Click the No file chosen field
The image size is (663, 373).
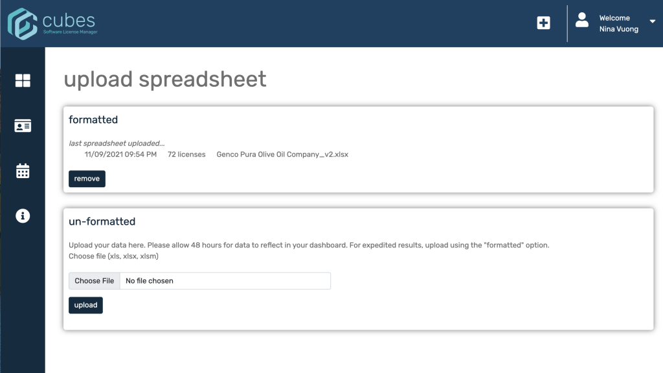(x=225, y=281)
